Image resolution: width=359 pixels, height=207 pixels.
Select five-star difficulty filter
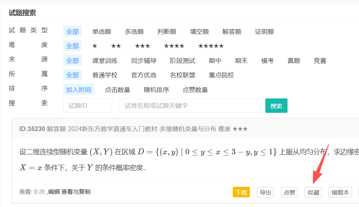coord(211,46)
